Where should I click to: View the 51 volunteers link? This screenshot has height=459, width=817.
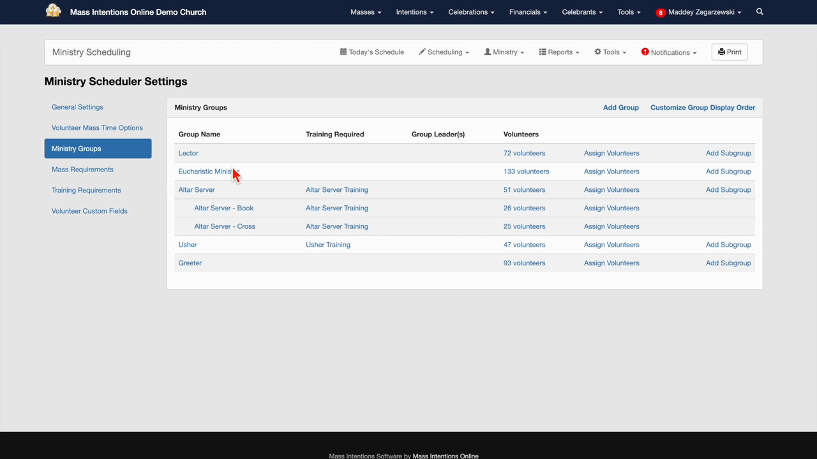[x=524, y=190]
